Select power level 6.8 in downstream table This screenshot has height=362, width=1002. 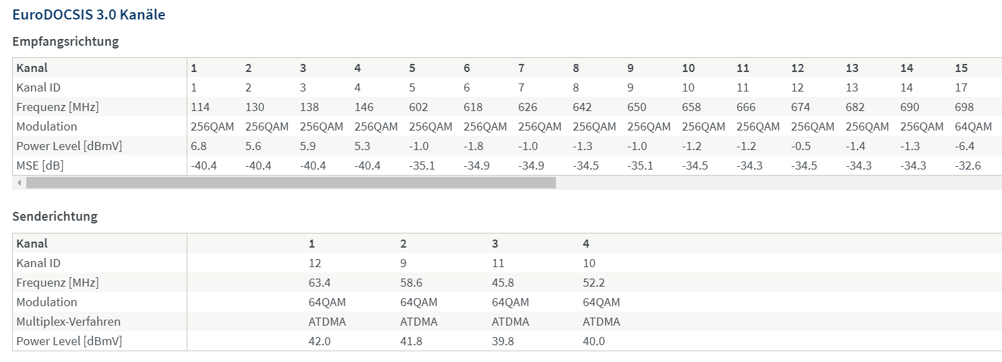pos(199,146)
